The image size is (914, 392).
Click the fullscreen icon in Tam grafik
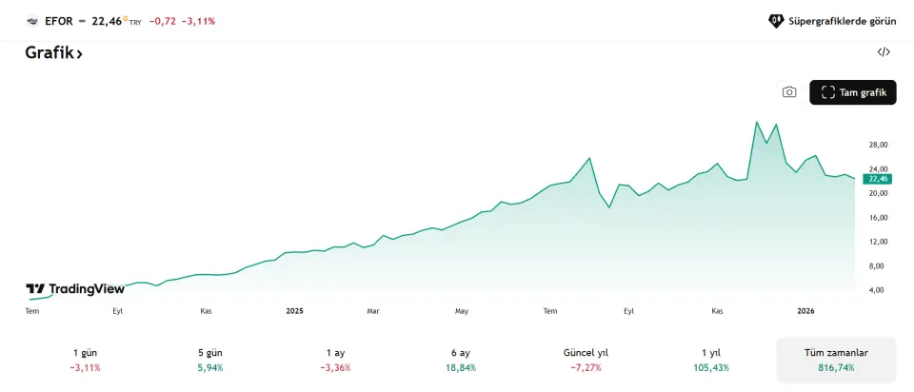pos(827,92)
